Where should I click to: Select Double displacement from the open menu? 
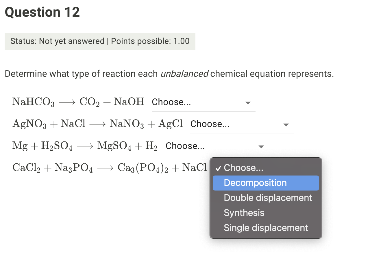click(x=268, y=198)
